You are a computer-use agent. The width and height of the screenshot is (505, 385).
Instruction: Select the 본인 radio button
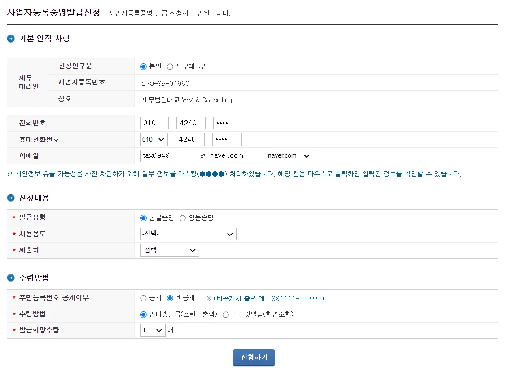143,67
